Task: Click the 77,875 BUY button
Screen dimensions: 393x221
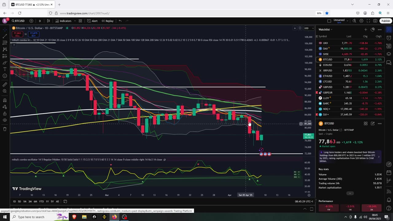Action: click(33, 34)
